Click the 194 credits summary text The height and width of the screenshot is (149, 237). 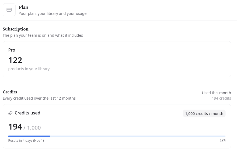[221, 98]
